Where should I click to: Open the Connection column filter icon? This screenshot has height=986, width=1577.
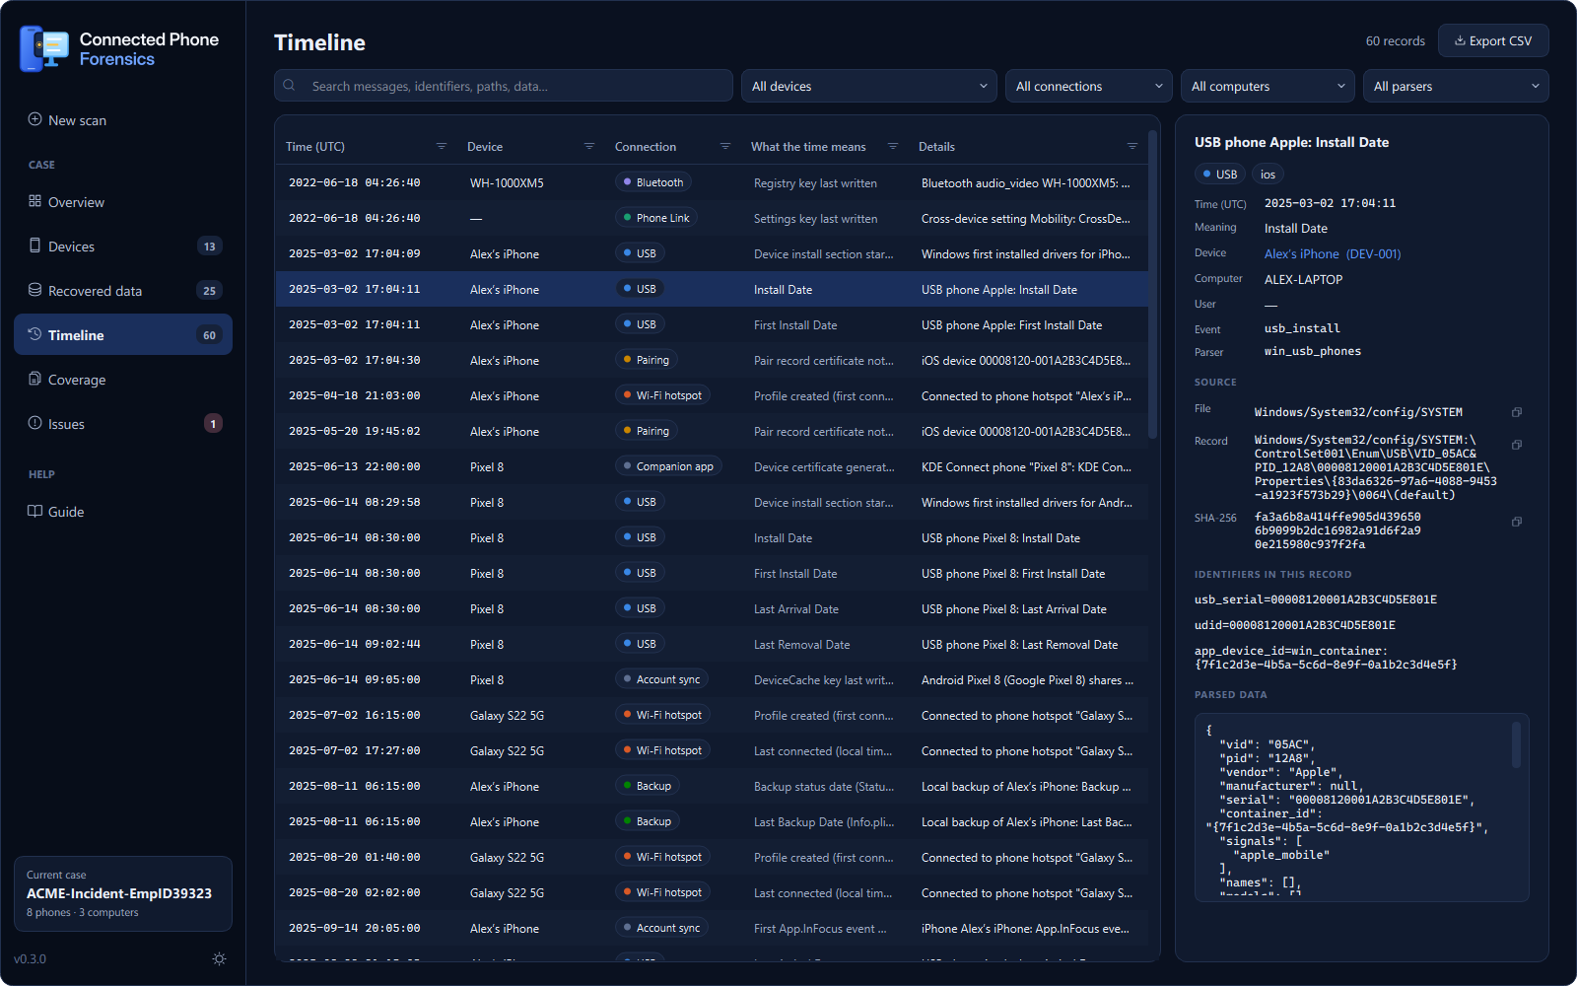(x=725, y=146)
